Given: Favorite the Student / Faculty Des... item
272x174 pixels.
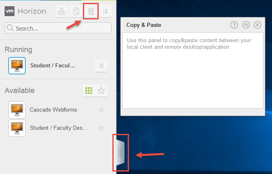Looking at the screenshot, I should (101, 128).
